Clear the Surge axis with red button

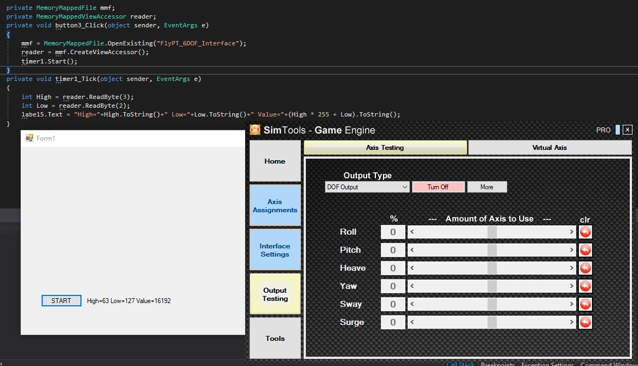coord(585,322)
